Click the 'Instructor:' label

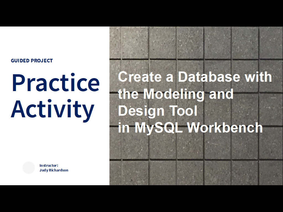click(x=49, y=165)
